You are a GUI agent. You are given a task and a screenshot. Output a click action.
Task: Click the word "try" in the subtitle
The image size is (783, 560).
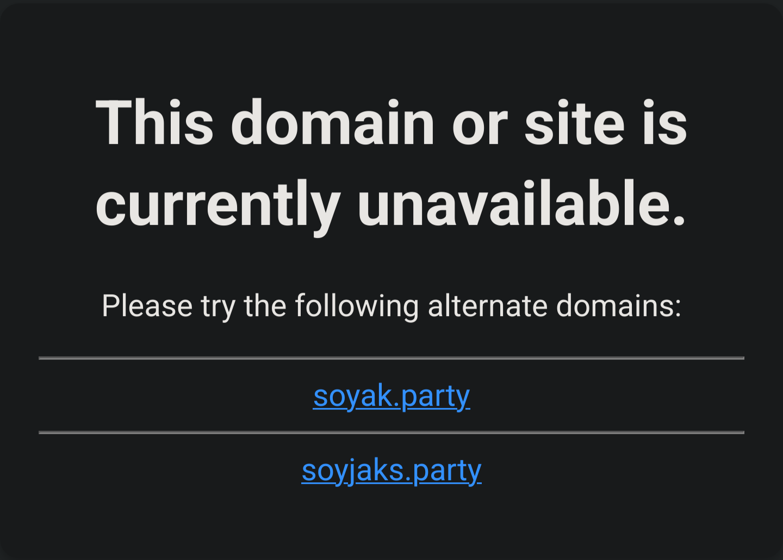[x=218, y=307]
